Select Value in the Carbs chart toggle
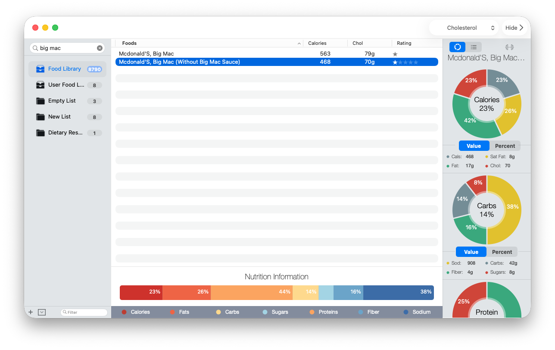Screen dimensions: 555x350 (471, 252)
